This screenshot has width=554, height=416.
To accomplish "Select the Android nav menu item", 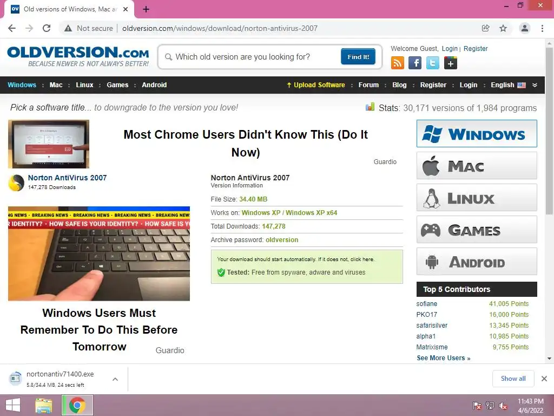I will pos(154,85).
